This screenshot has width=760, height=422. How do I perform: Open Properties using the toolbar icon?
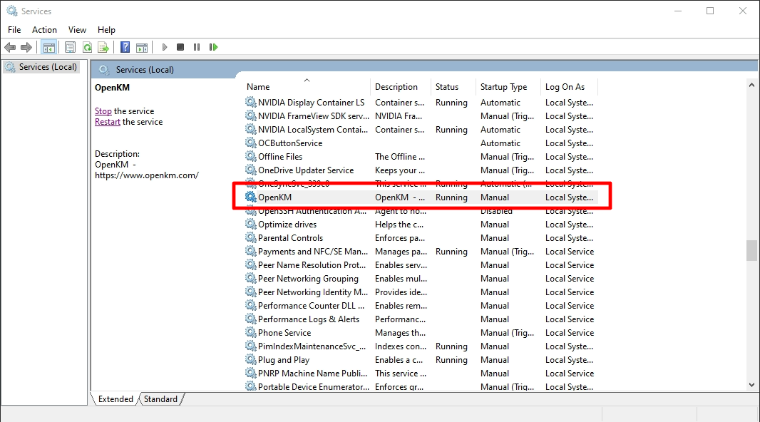(70, 48)
